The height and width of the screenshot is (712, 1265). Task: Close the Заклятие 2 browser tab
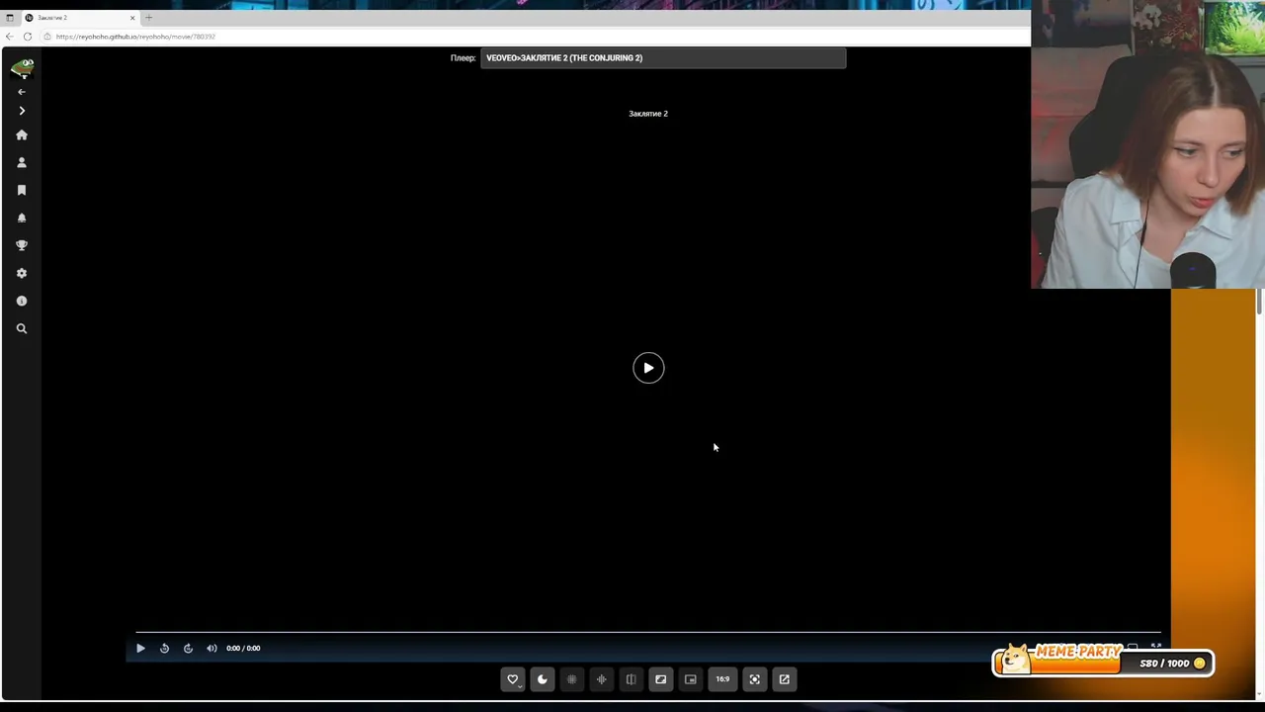pos(132,18)
